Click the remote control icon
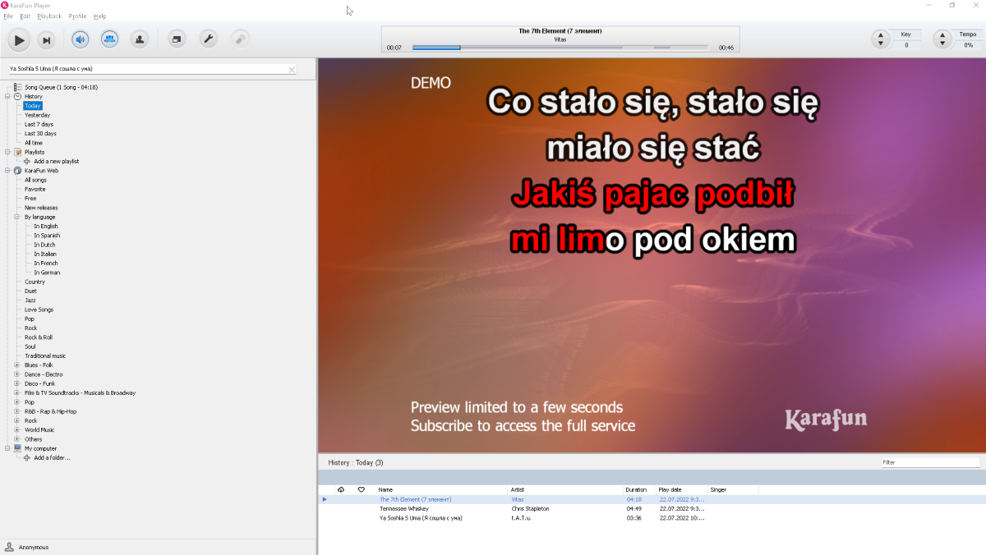This screenshot has height=555, width=986. [x=239, y=39]
